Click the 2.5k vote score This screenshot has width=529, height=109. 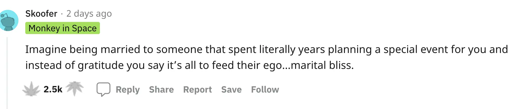53,89
